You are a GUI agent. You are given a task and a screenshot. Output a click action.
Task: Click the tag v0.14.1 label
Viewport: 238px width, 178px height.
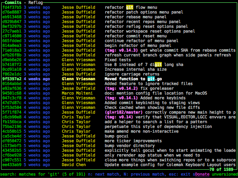(121, 98)
